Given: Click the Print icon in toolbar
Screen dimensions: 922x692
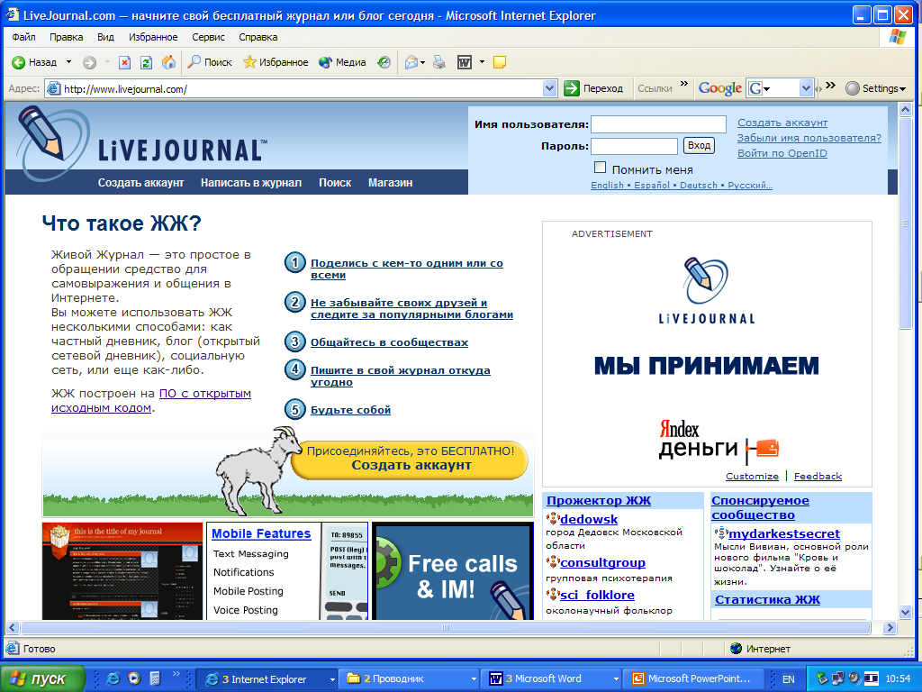Looking at the screenshot, I should point(439,62).
